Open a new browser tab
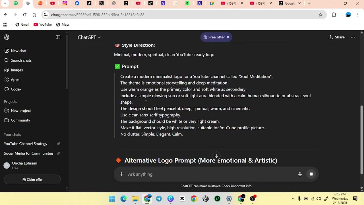 (x=309, y=3)
